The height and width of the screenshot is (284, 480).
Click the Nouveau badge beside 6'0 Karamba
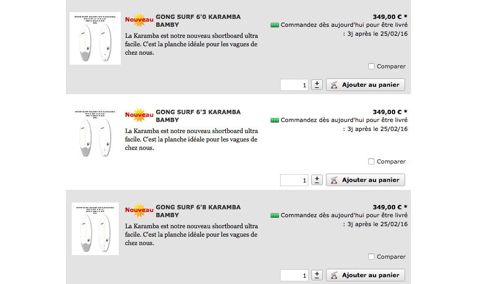tap(139, 20)
